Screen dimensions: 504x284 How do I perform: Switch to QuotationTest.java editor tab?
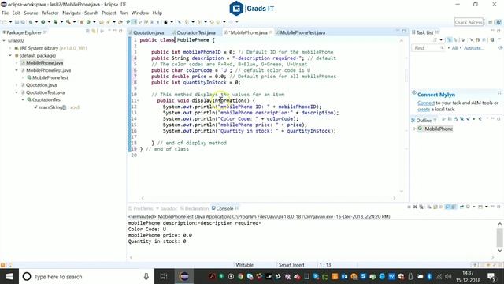[x=196, y=32]
